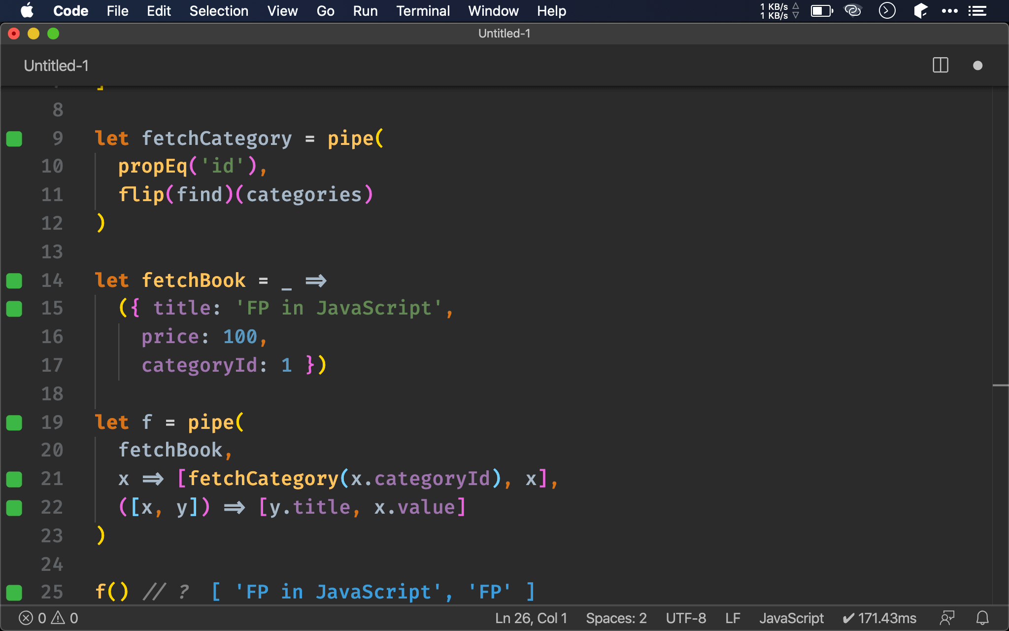This screenshot has height=631, width=1009.
Task: Click categoryId on line 17
Action: 200,365
